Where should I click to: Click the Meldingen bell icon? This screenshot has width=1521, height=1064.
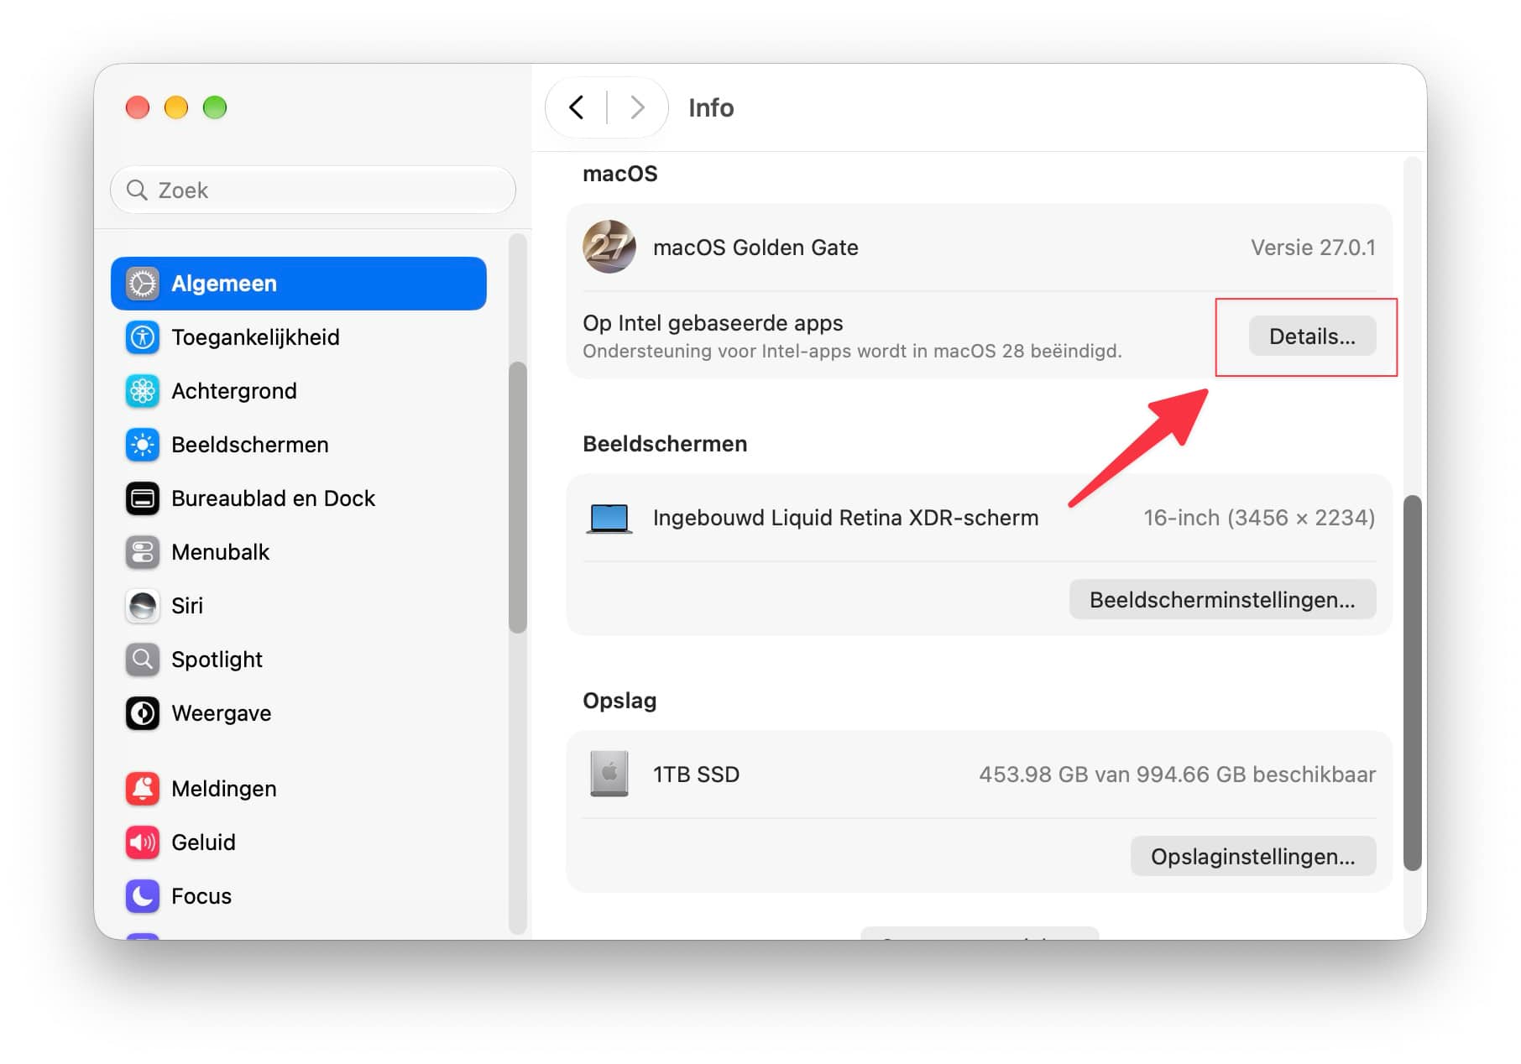[143, 789]
